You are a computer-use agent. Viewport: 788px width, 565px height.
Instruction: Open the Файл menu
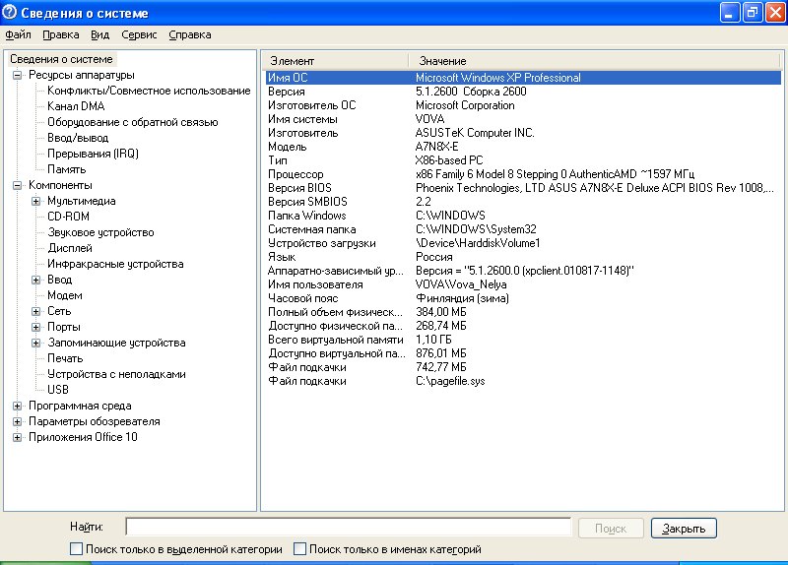point(18,35)
